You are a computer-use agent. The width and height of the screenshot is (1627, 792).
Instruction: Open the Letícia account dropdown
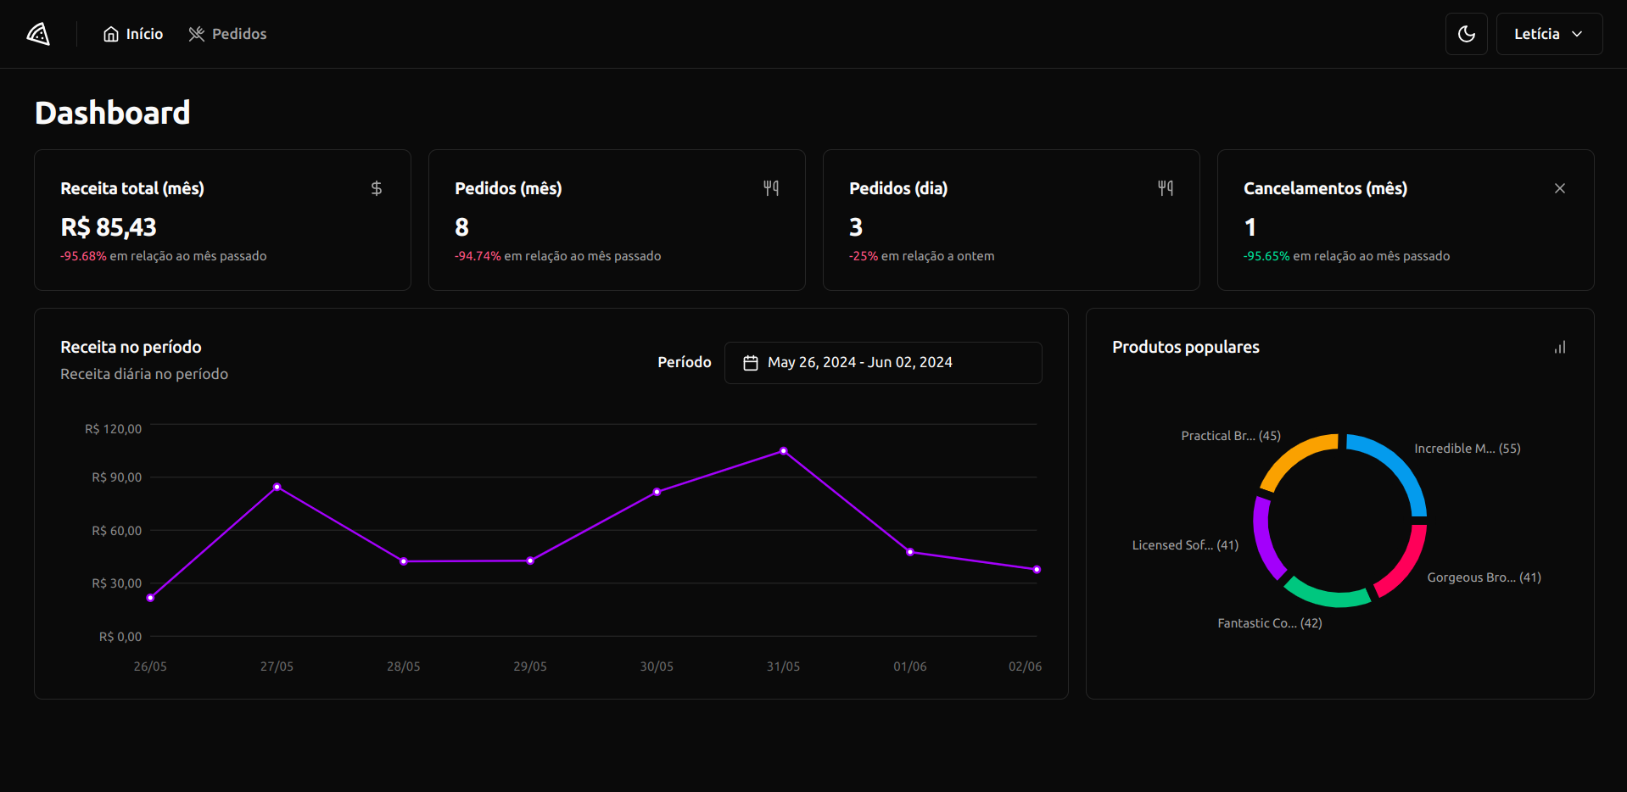click(1549, 34)
